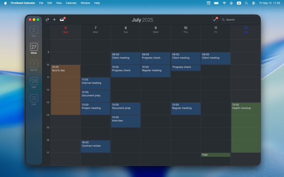Open the Window menu

click(85, 3)
